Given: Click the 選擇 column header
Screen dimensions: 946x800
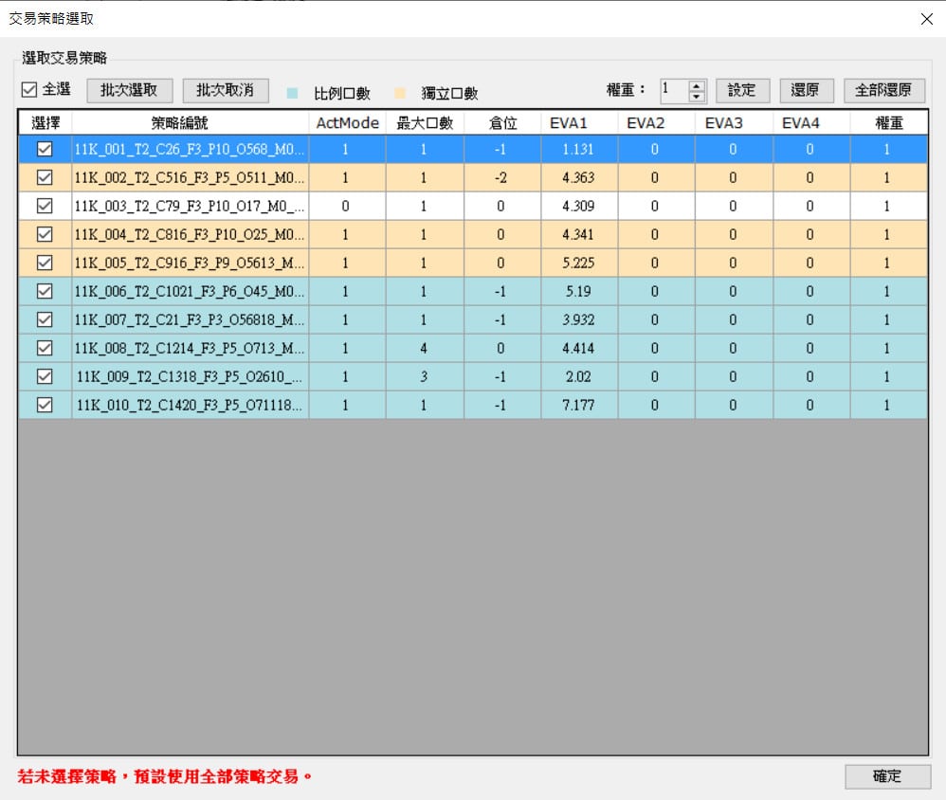Looking at the screenshot, I should point(45,123).
